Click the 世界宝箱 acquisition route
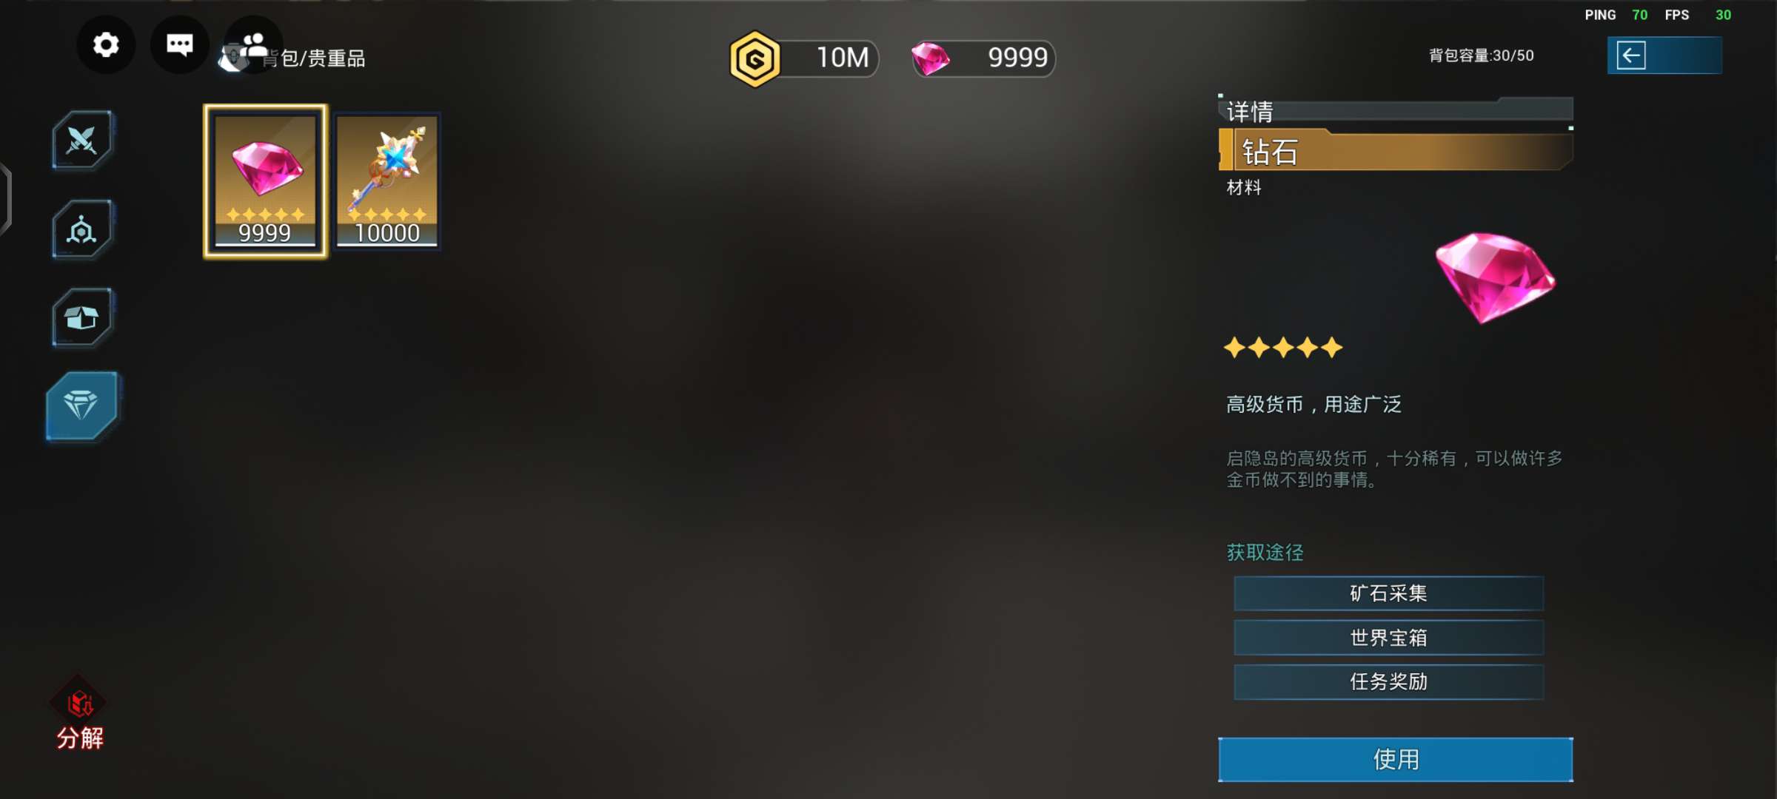This screenshot has height=799, width=1777. click(1388, 638)
